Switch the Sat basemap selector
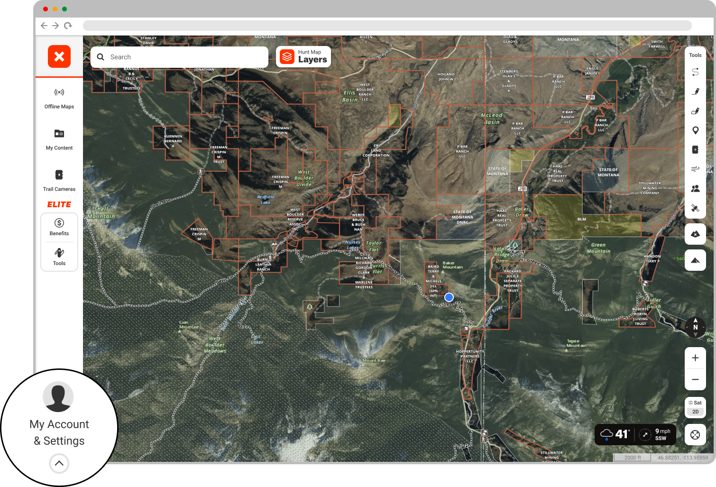 [x=695, y=403]
